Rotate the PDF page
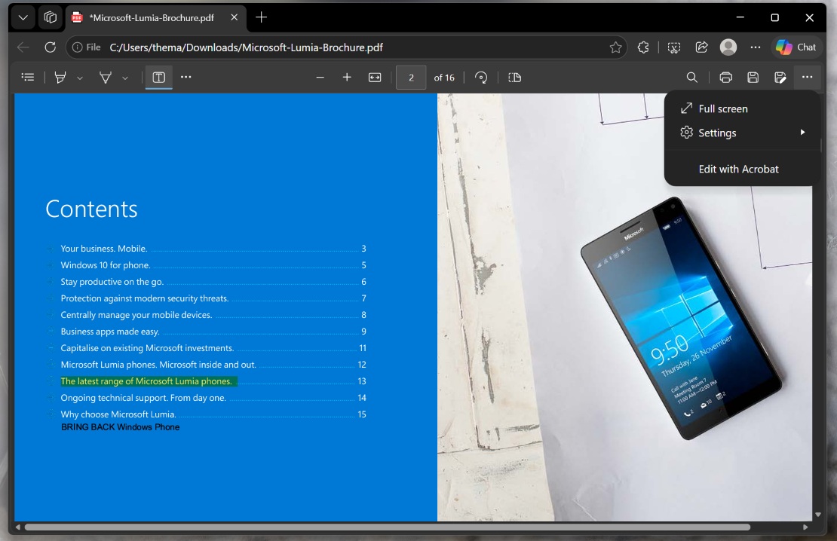The height and width of the screenshot is (541, 837). coord(481,78)
